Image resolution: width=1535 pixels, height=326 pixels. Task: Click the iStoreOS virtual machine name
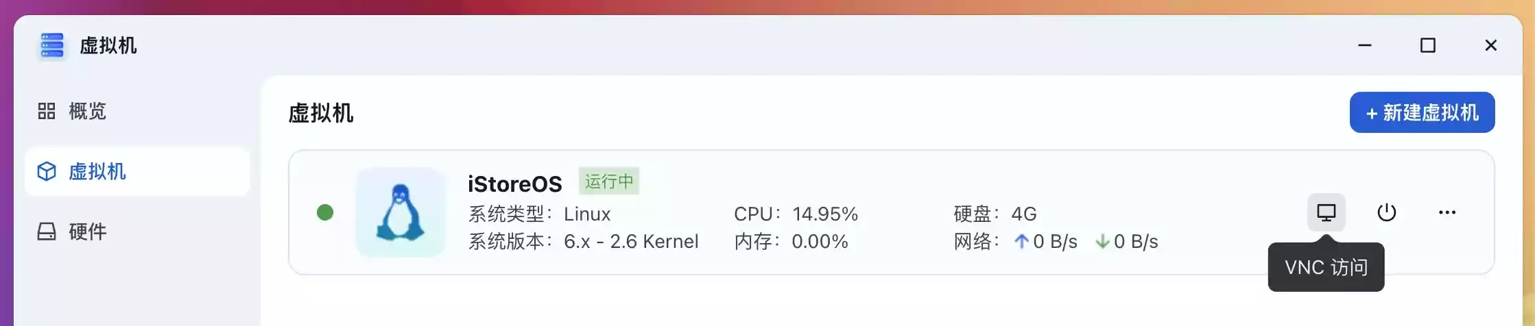point(514,184)
